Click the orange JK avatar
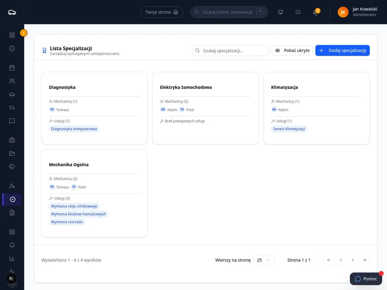 click(x=343, y=12)
